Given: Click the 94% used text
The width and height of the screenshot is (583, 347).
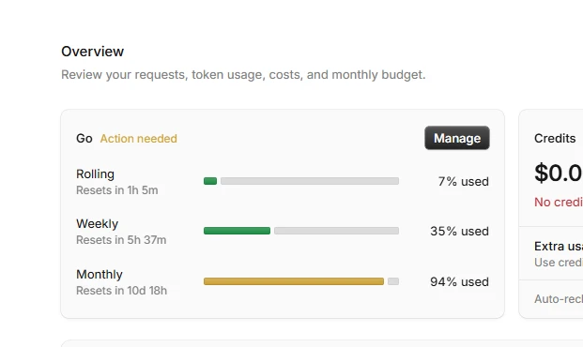Looking at the screenshot, I should click(x=460, y=281).
